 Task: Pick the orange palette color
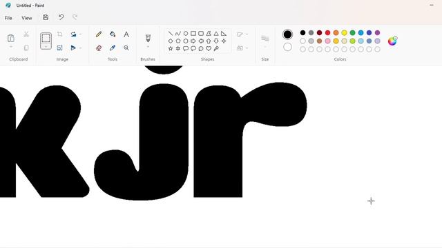336,33
